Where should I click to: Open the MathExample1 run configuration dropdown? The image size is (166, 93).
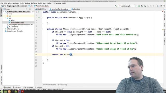coord(126,6)
